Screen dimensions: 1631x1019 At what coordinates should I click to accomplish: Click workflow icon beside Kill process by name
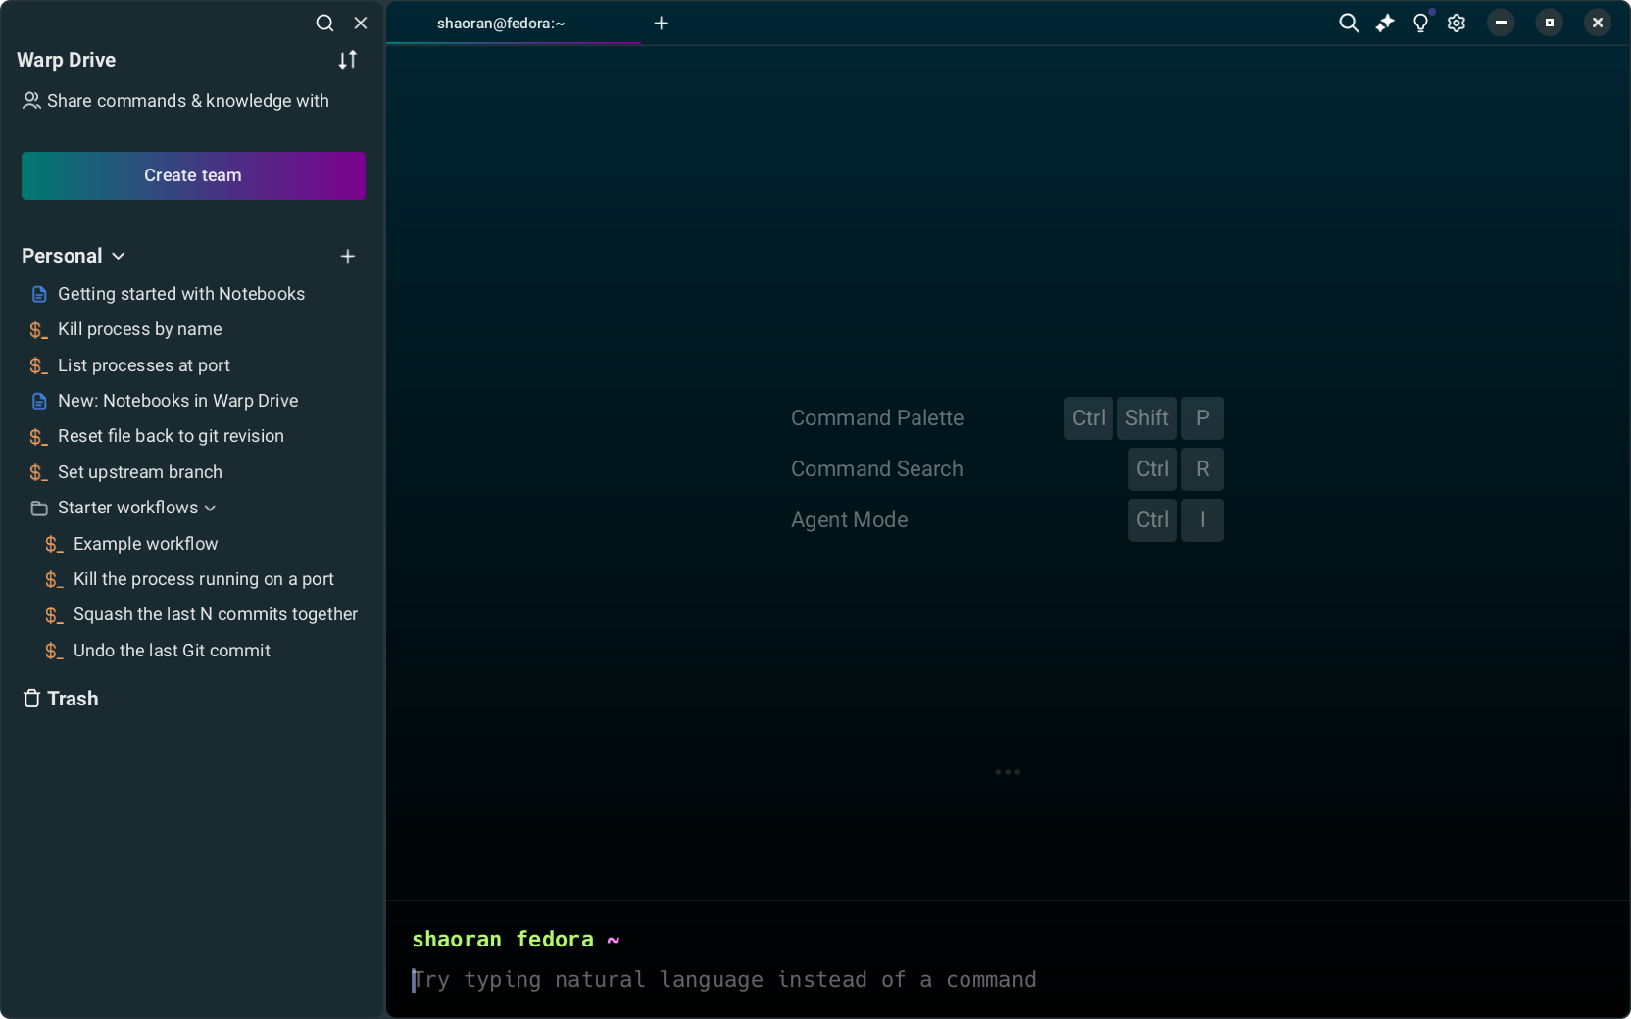point(38,330)
